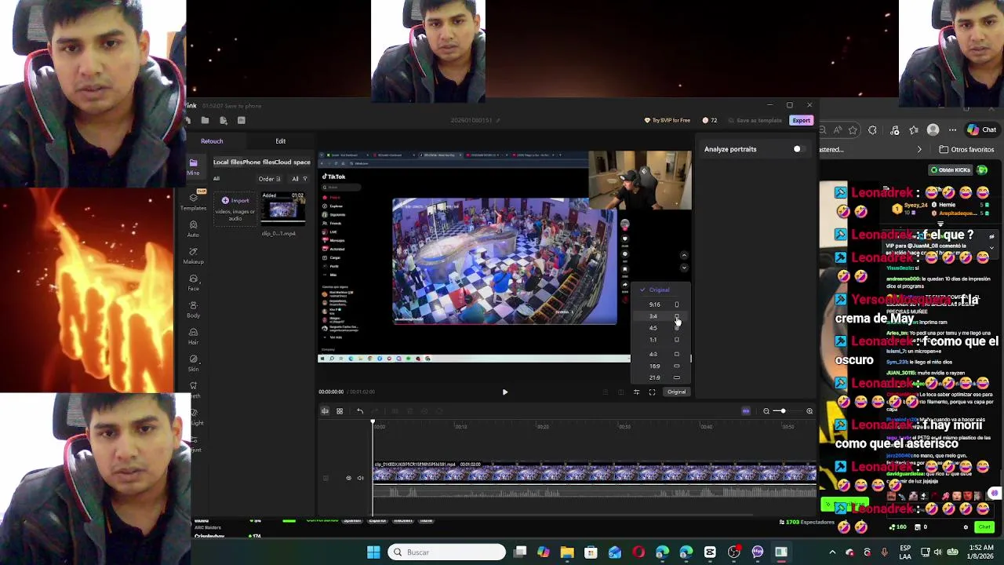The image size is (1004, 565).
Task: Click the folder icon in top toolbar
Action: (205, 120)
